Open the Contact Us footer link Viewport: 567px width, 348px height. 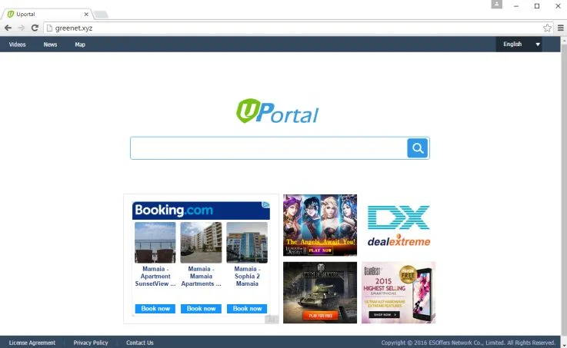point(140,343)
